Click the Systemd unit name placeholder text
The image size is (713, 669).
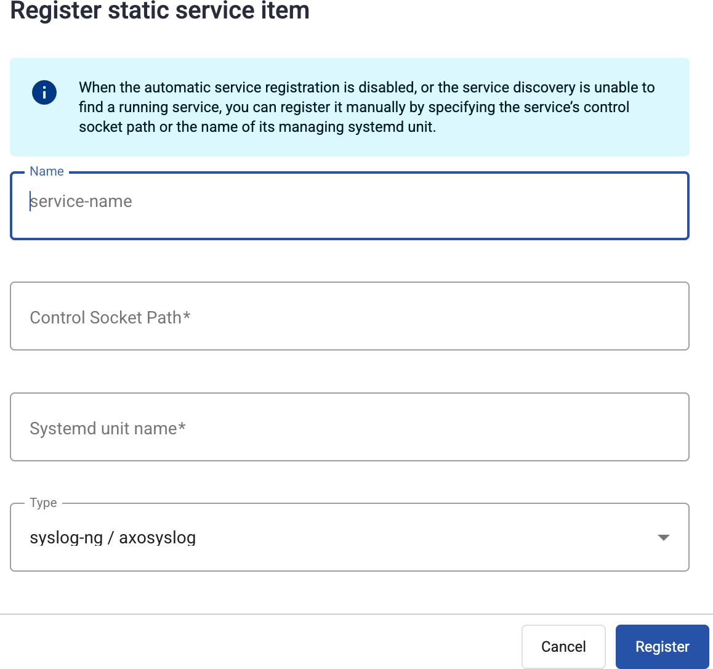107,428
